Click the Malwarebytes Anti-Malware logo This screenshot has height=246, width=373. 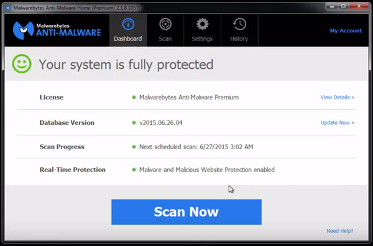click(x=57, y=30)
